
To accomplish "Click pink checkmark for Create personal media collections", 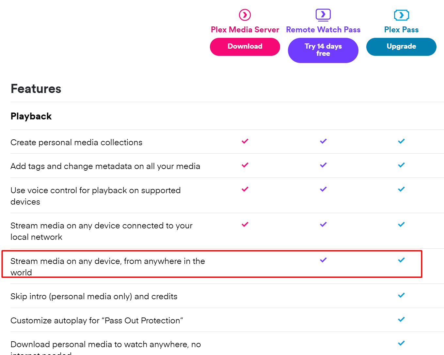I will (x=245, y=141).
